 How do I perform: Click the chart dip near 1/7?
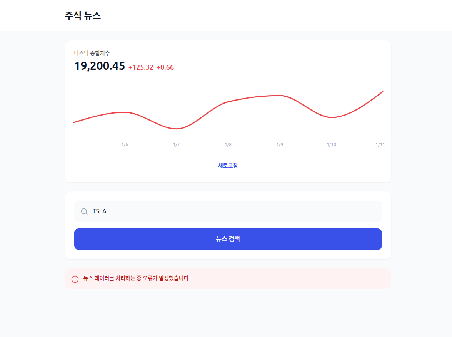177,129
